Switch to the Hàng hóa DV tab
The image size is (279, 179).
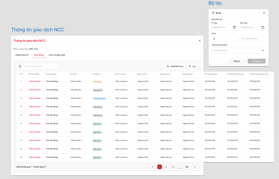[x=22, y=55]
